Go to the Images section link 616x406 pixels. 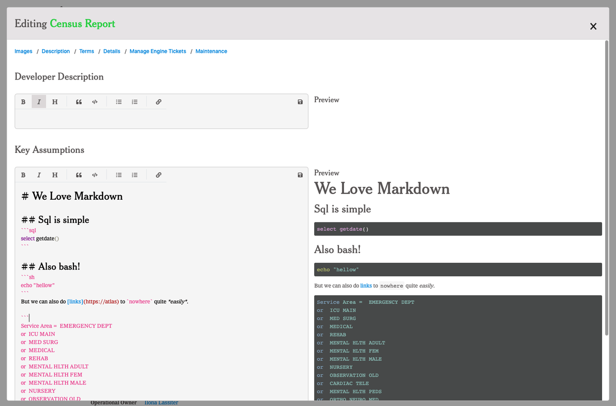(x=24, y=51)
